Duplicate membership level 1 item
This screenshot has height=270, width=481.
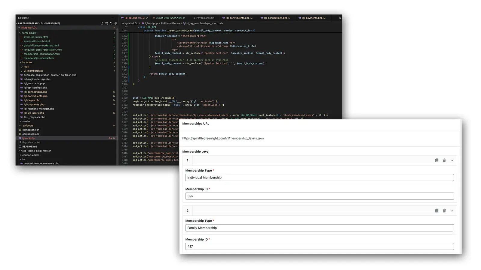(437, 160)
